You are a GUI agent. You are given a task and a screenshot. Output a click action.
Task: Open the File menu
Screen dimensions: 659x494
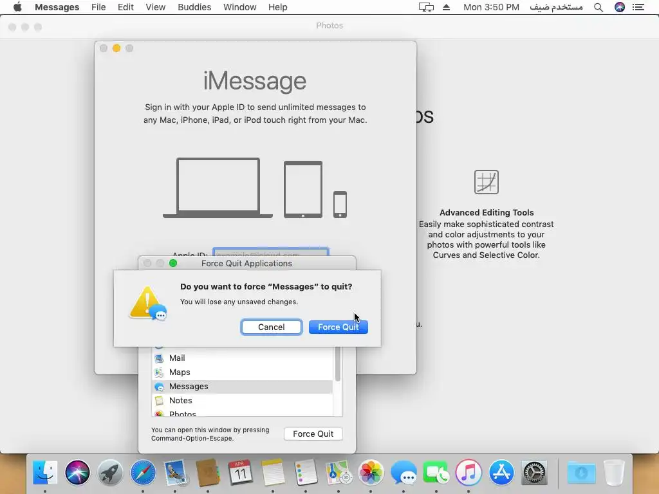pos(98,7)
